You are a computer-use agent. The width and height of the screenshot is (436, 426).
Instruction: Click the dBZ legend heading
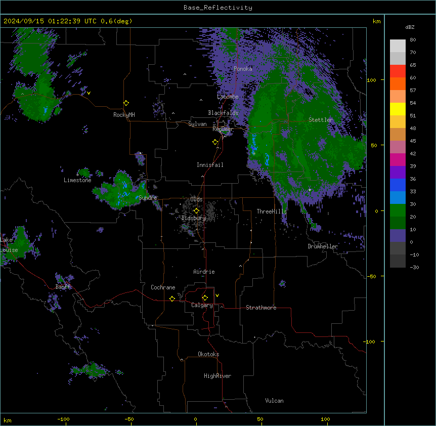(410, 27)
